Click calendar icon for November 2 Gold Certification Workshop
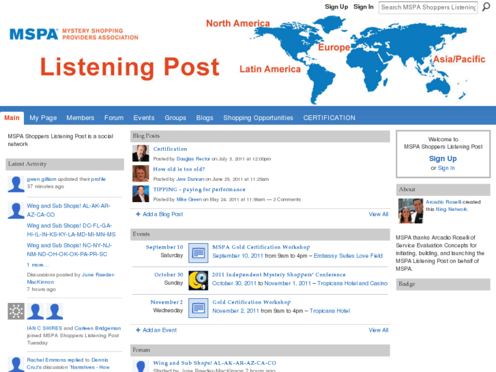Viewport: 496px width, 372px height. point(199,308)
